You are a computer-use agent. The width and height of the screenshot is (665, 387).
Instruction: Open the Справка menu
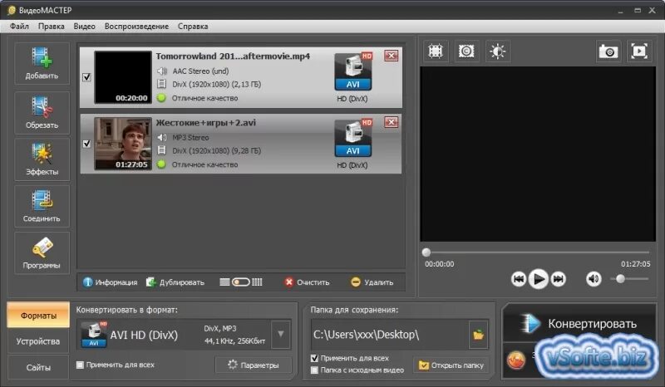pos(193,27)
